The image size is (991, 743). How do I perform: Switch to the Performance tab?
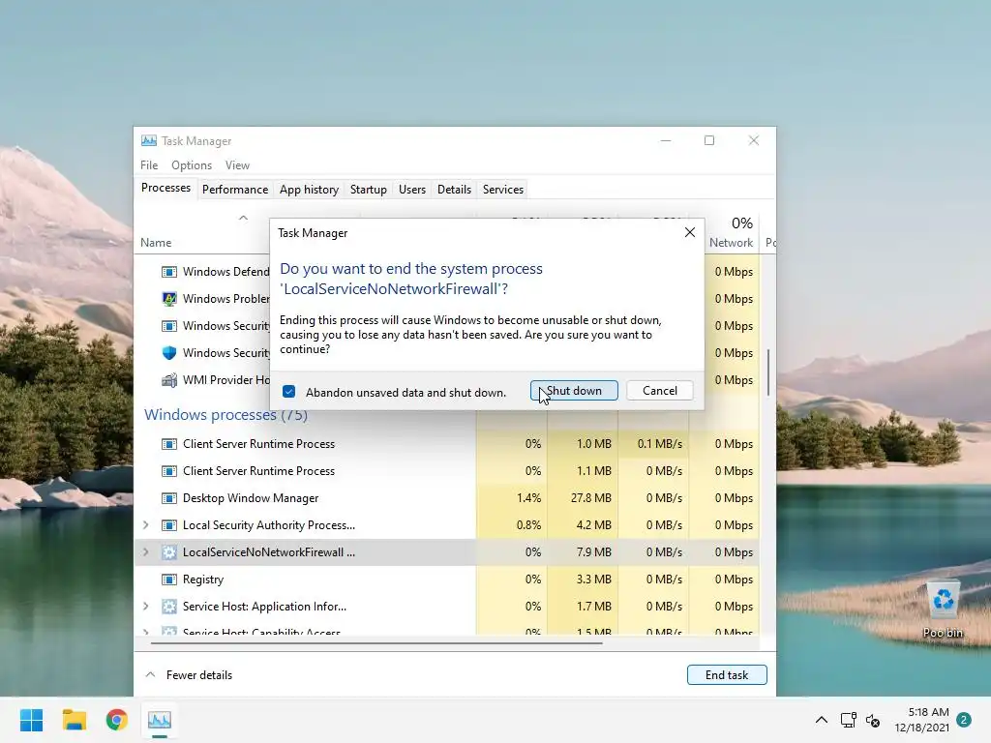point(235,190)
